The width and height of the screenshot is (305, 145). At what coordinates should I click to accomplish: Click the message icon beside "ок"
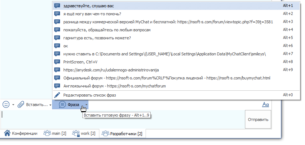coord(57,46)
